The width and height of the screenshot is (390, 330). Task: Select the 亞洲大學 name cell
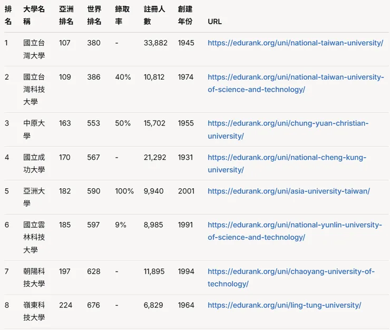[34, 197]
